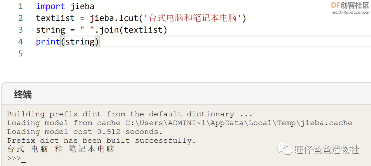This screenshot has height=166, width=371.
Task: Click the Chinese string '台式电脑和笔记本电脑'
Action: (193, 18)
